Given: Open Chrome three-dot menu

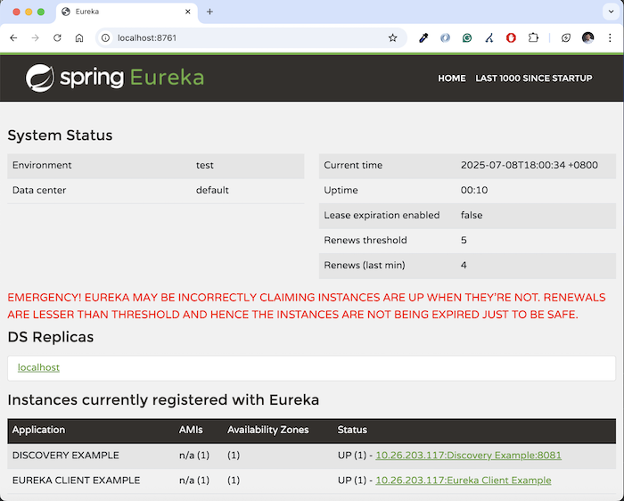Looking at the screenshot, I should coord(610,37).
